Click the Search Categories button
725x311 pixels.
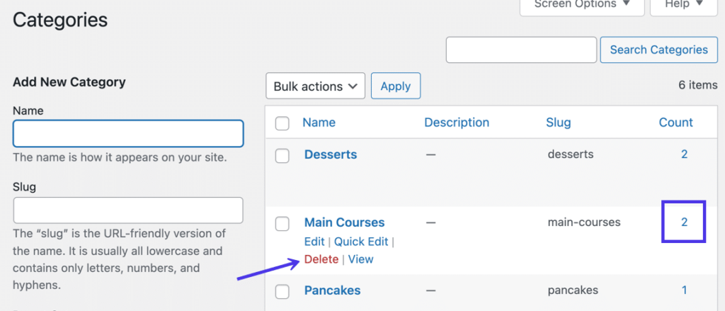[658, 50]
